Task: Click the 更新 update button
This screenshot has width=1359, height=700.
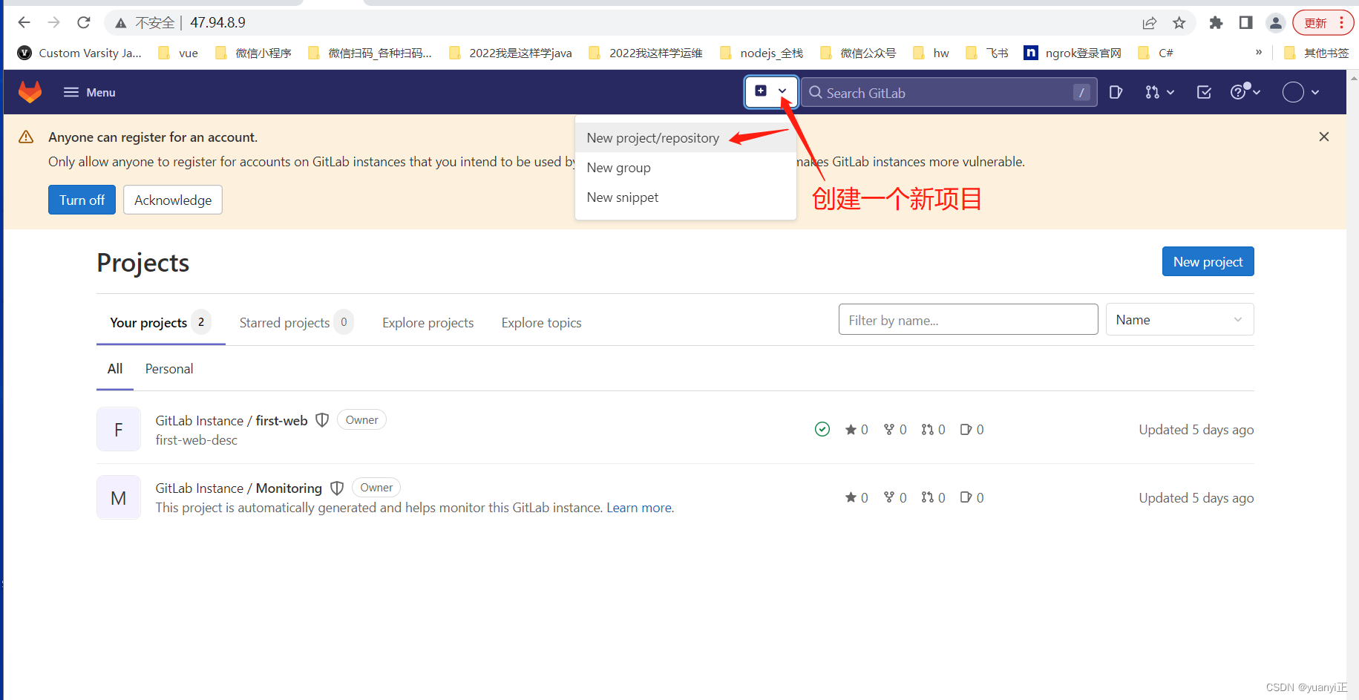Action: click(1323, 23)
